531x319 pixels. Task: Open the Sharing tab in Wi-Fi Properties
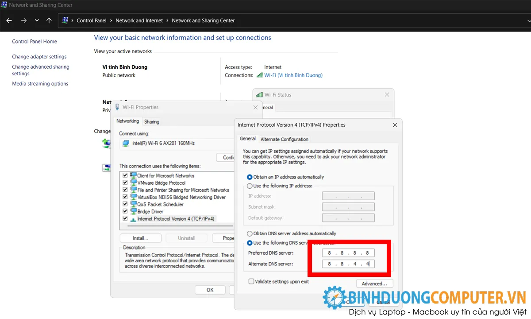point(152,121)
